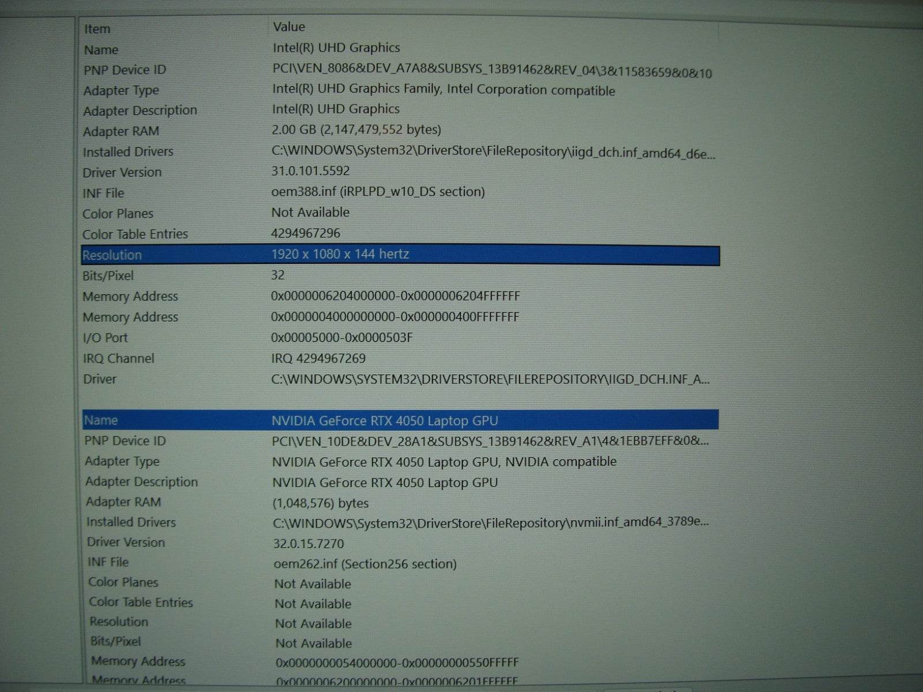Select Adapter RAM (1,048,576) bytes row

pyautogui.click(x=321, y=503)
